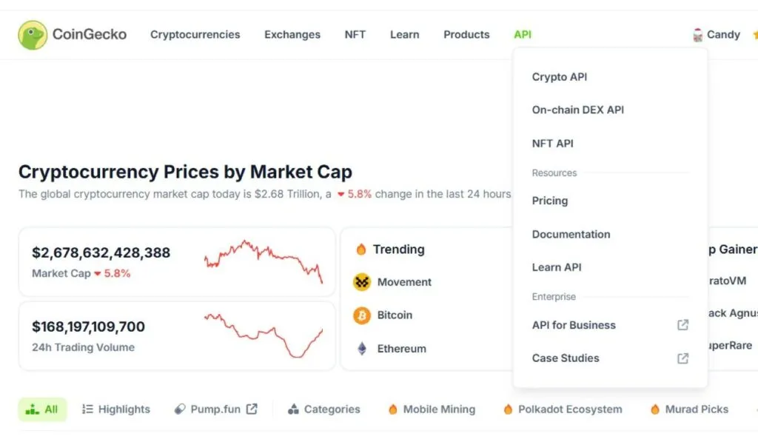Click the Polkadot Ecosystem category link

pyautogui.click(x=563, y=409)
